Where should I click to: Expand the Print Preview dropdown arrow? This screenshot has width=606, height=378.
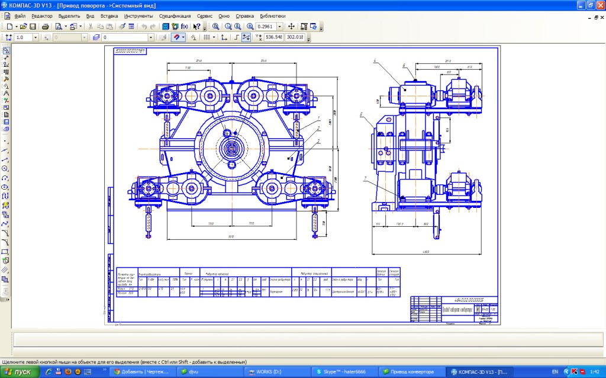65,27
